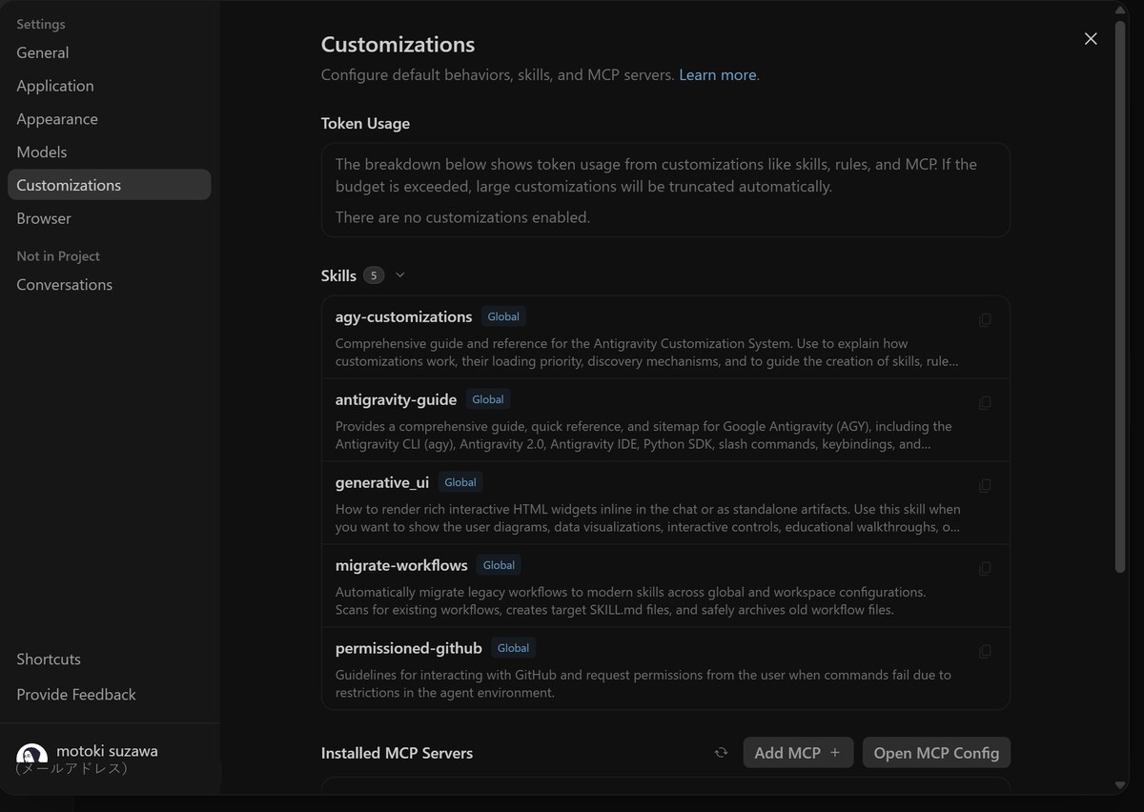Click the Global badge beside generative_ui
The image size is (1144, 812).
[x=460, y=482]
